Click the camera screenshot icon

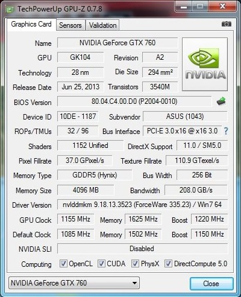(x=227, y=24)
